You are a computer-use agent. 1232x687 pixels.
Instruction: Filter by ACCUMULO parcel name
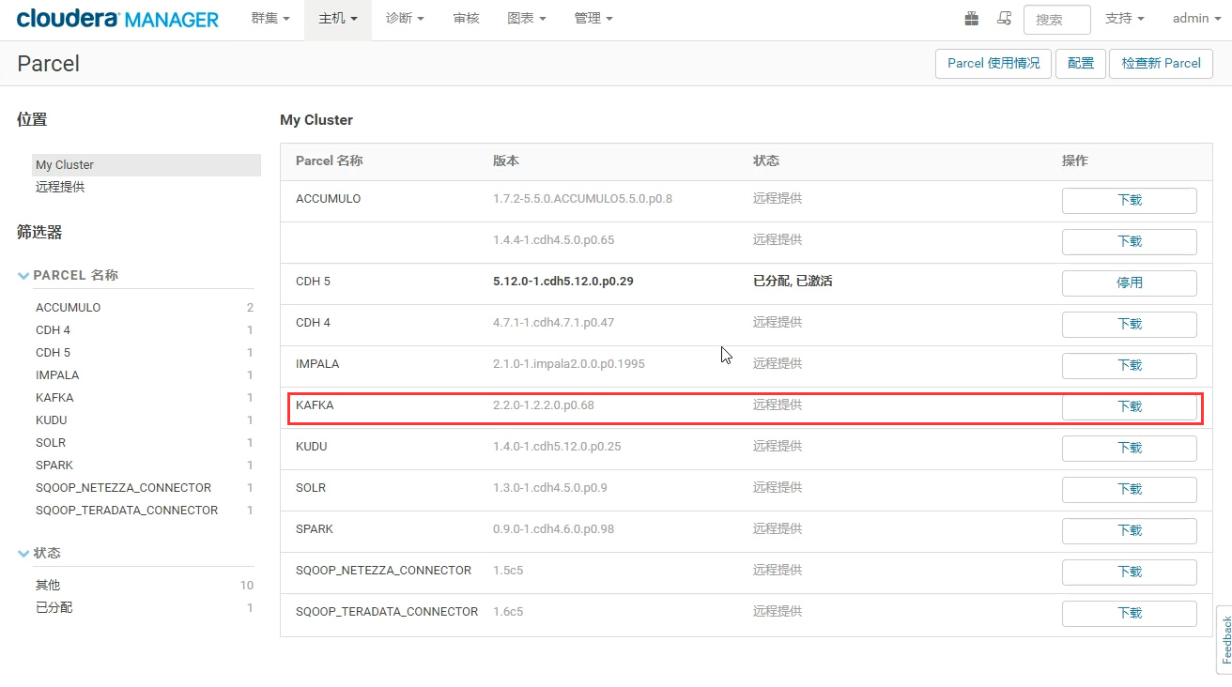(x=68, y=308)
